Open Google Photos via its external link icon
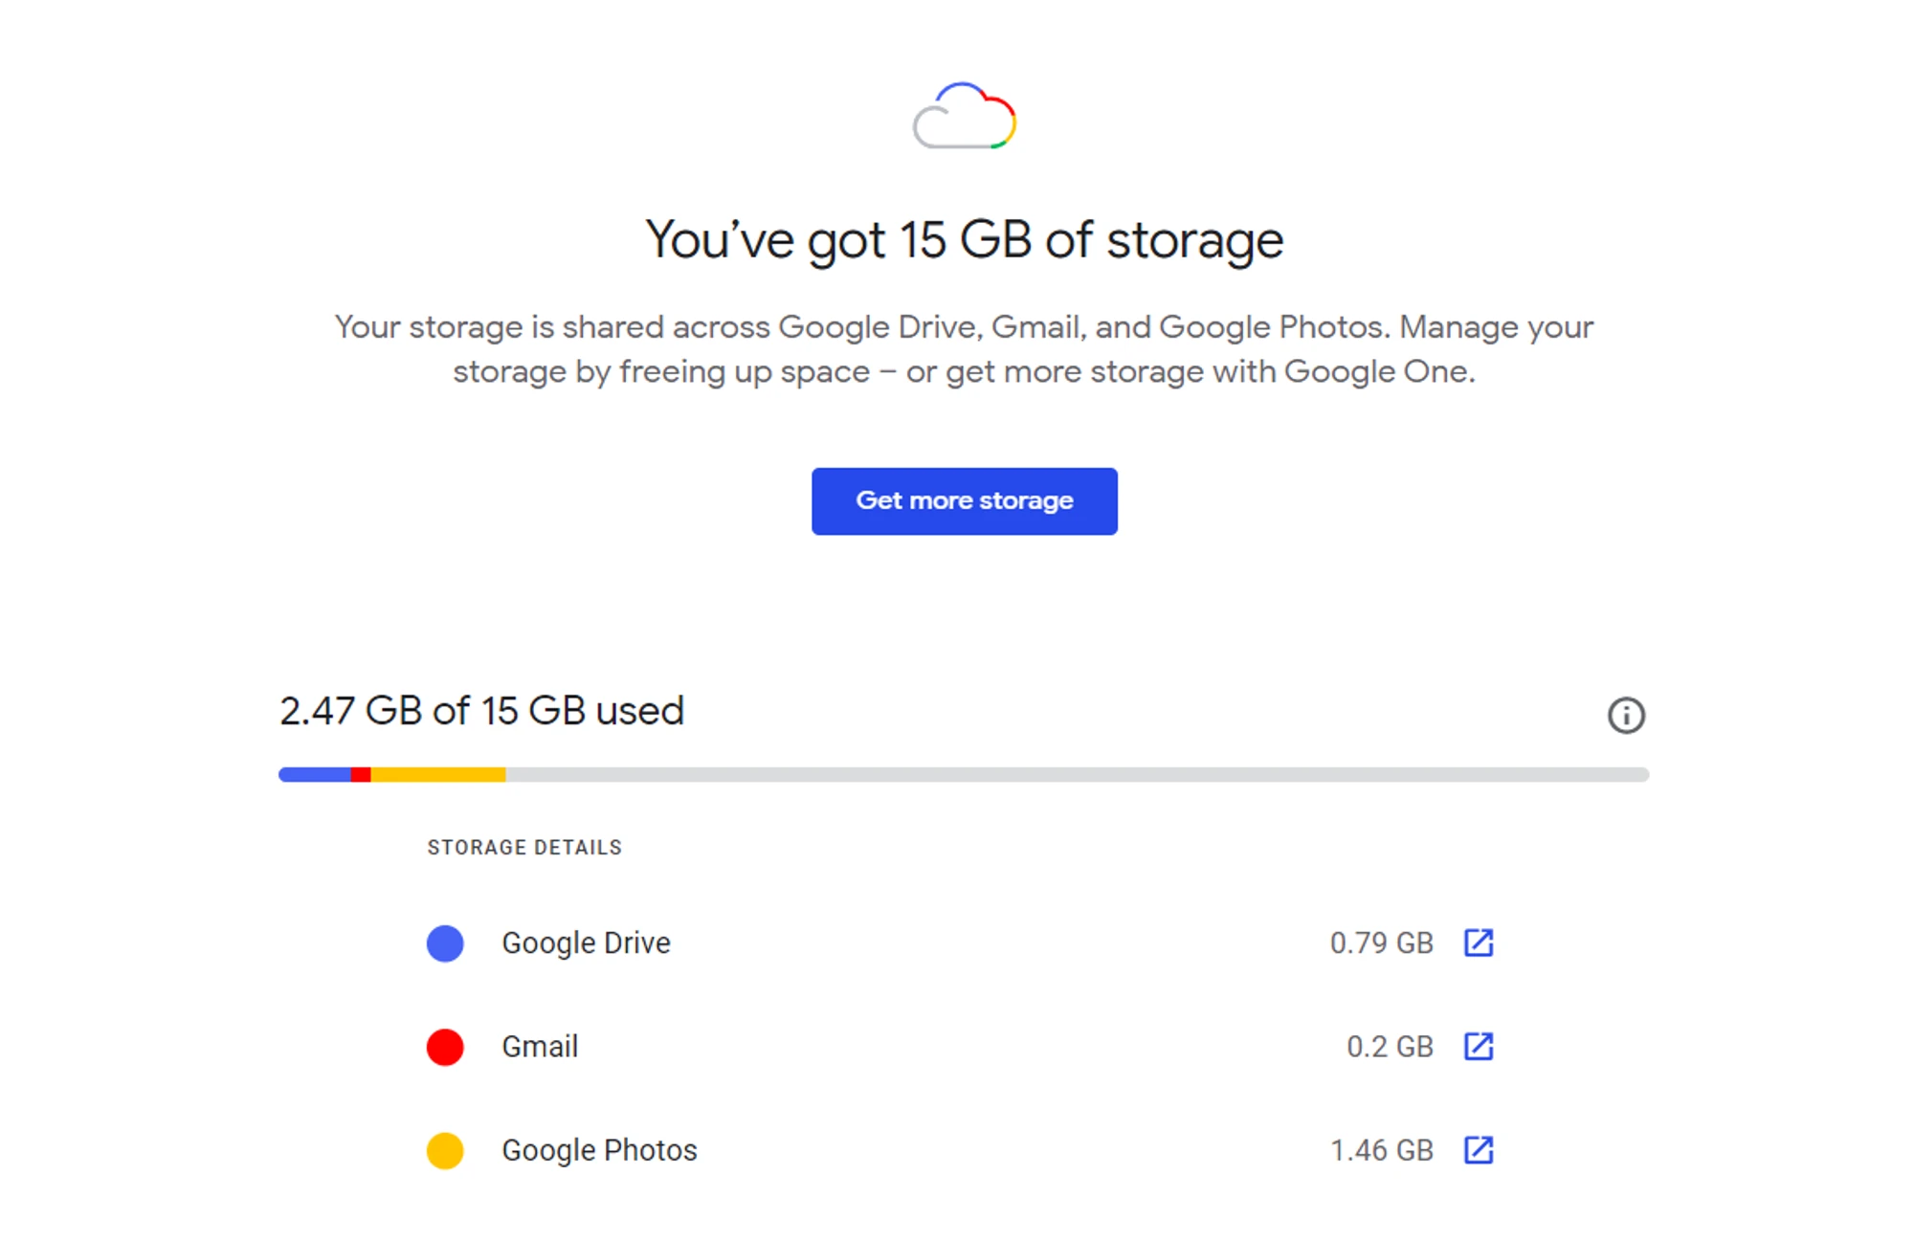1914x1241 pixels. 1478,1149
